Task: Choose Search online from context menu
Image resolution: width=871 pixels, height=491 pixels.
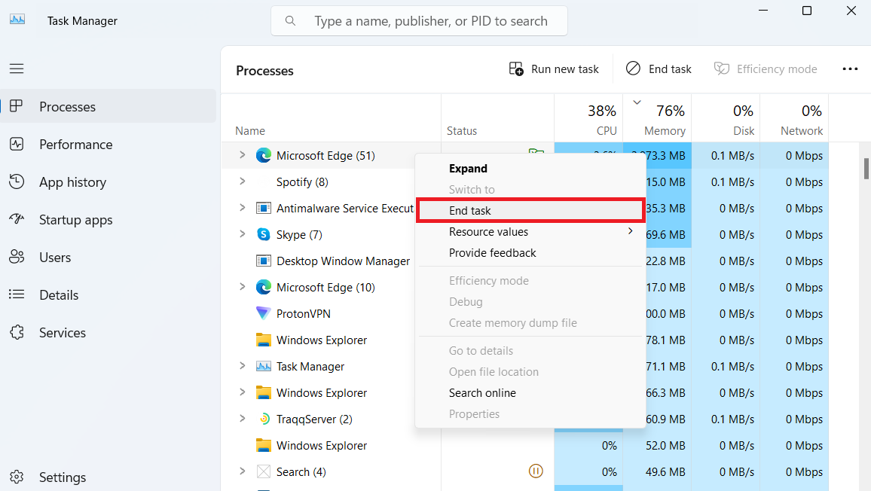Action: [x=482, y=392]
